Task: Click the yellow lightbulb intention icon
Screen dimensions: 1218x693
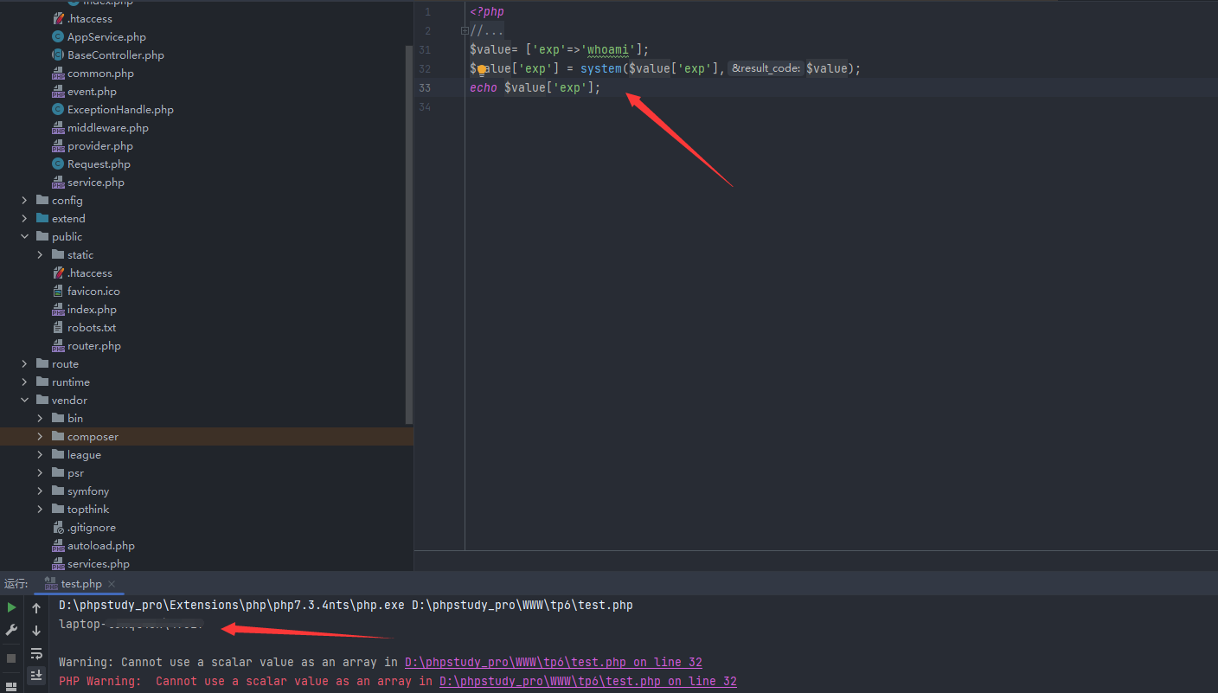Action: click(482, 70)
